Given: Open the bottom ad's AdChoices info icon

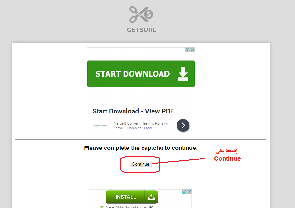Looking at the screenshot, I should click(x=184, y=192).
